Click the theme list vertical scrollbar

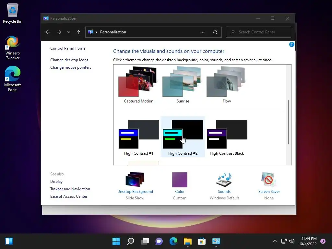288,122
